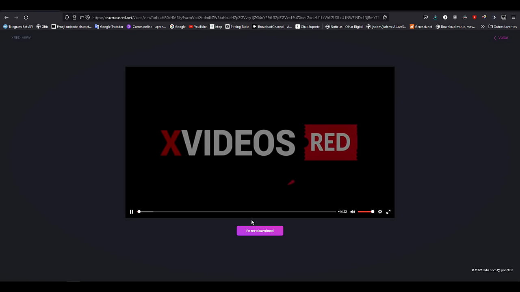Click the Voltar link
520x292 pixels.
coord(501,38)
